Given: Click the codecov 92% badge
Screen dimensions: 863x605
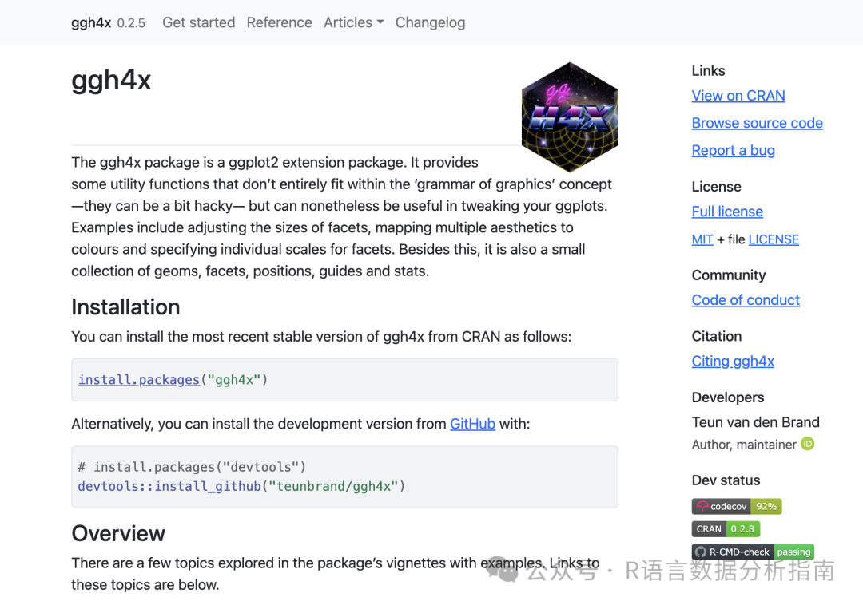Looking at the screenshot, I should (736, 506).
